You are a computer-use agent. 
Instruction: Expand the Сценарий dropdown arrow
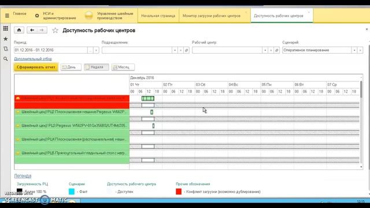[354, 50]
